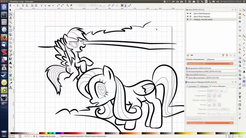The image size is (246, 138).
Task: Toggle lock of topmost Рейнбодашь layer
Action: (191, 14)
